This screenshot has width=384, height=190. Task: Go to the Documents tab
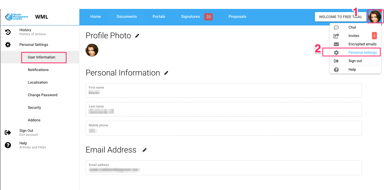point(127,17)
